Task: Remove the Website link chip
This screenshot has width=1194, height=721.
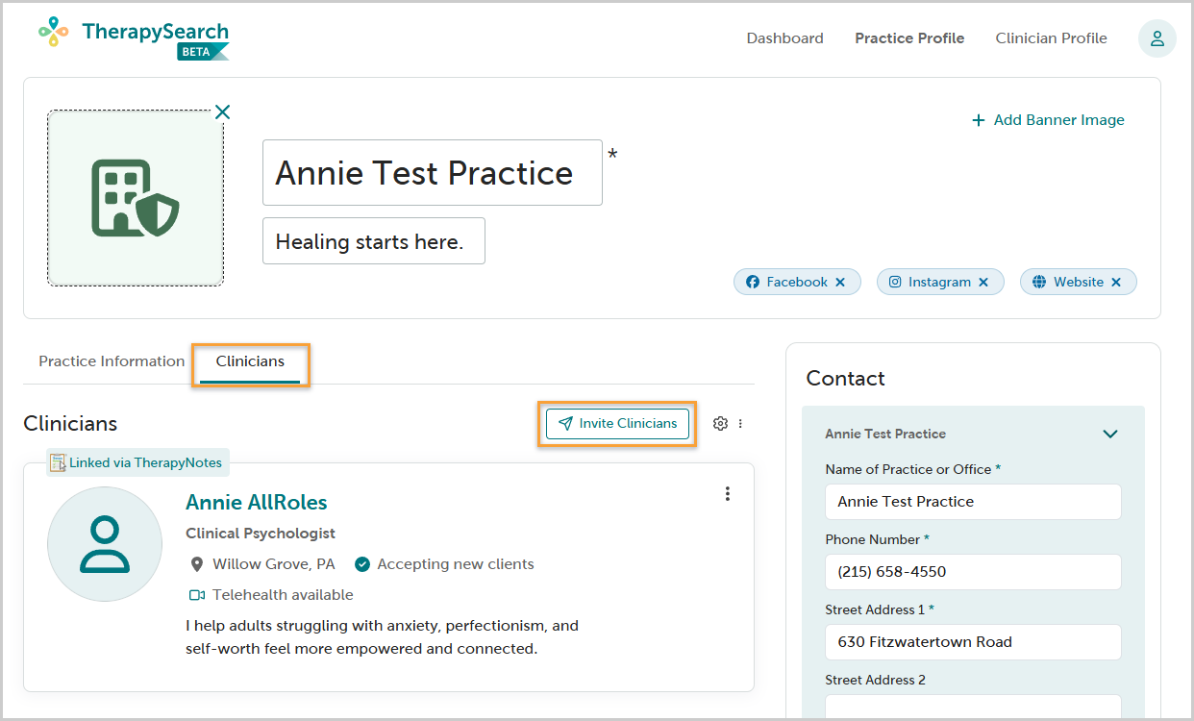Action: tap(1116, 283)
